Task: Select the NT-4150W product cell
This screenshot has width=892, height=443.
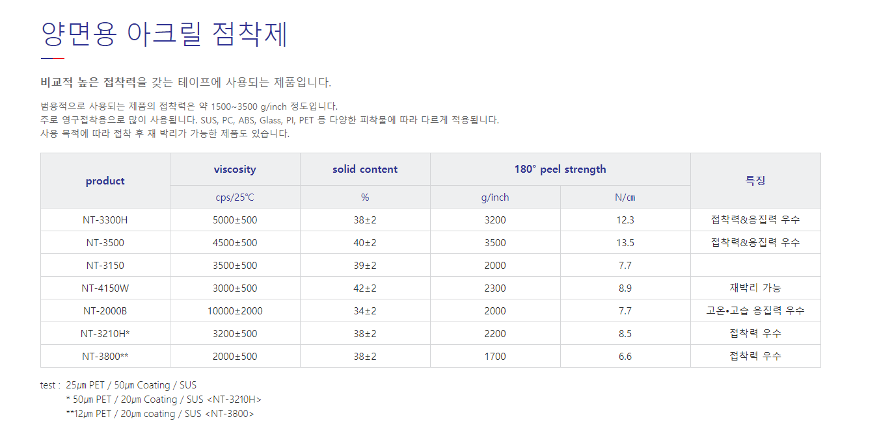Action: click(x=105, y=288)
